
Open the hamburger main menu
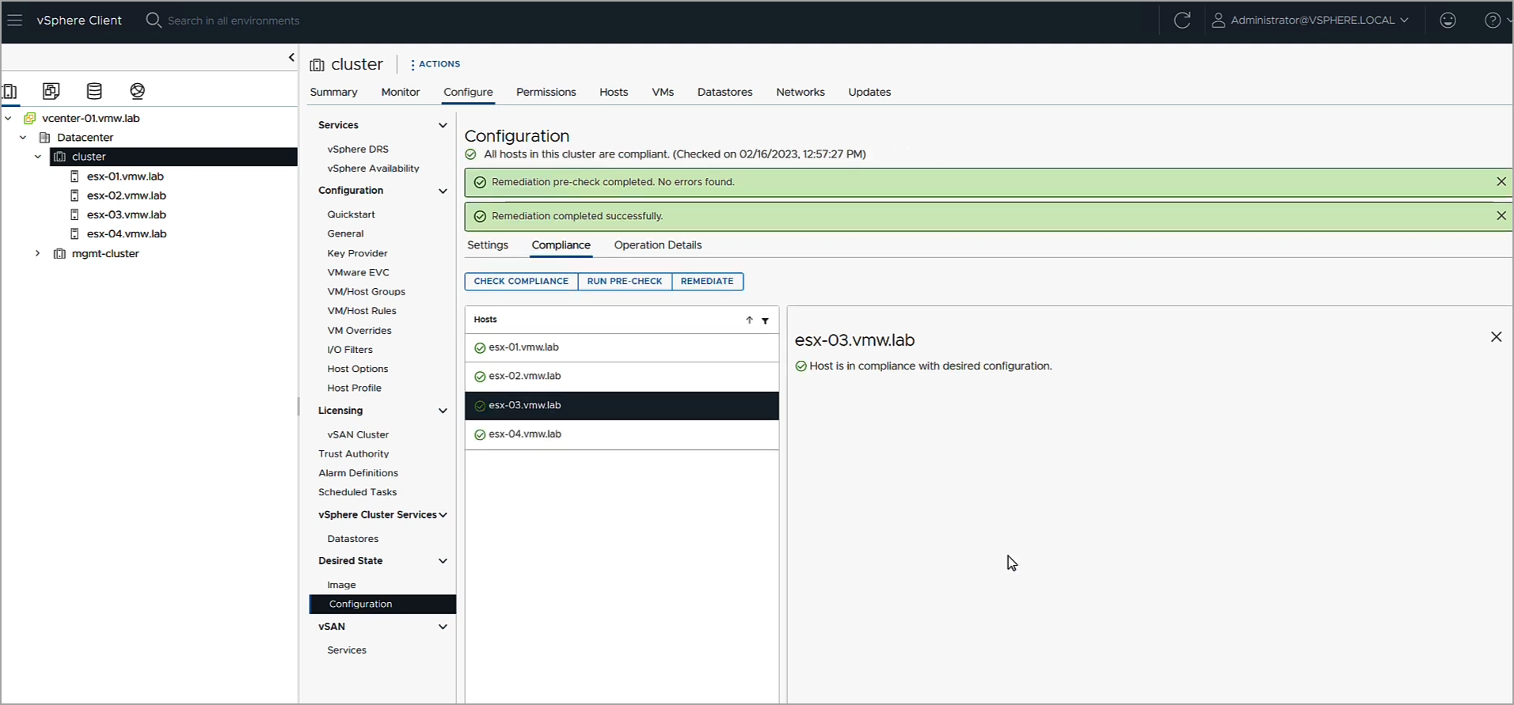pyautogui.click(x=14, y=20)
